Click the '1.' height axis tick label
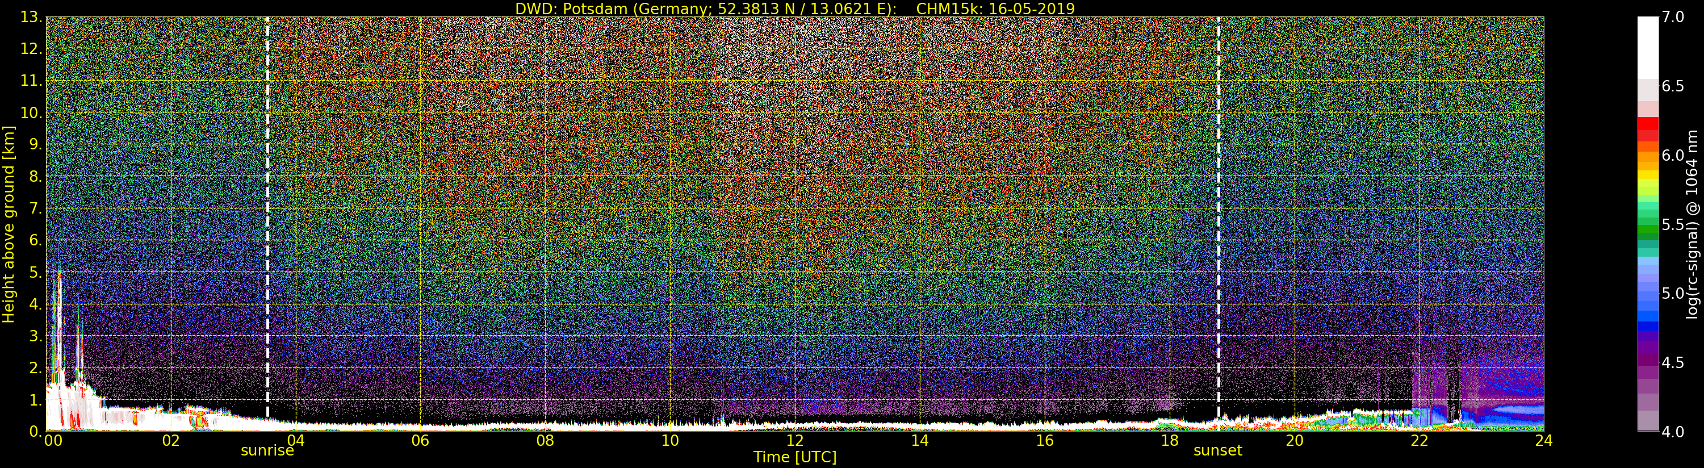This screenshot has height=468, width=1704. pyautogui.click(x=36, y=400)
